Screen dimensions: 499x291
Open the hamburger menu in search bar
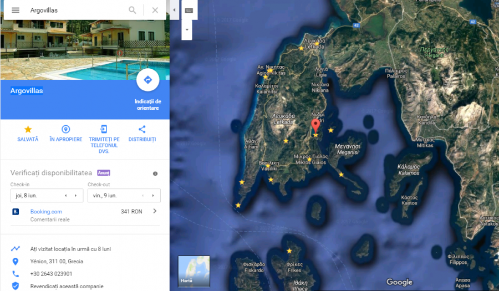16,10
